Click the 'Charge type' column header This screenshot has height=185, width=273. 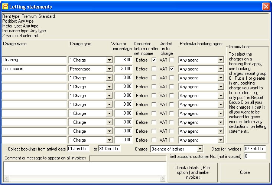[x=81, y=44]
